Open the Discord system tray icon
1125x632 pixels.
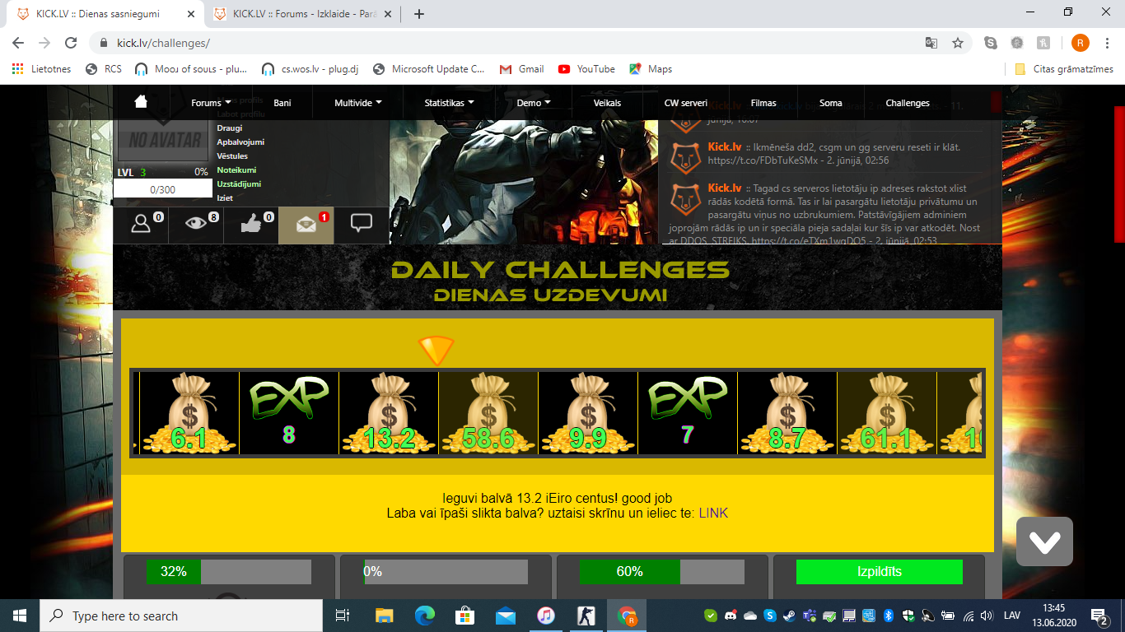click(x=731, y=616)
